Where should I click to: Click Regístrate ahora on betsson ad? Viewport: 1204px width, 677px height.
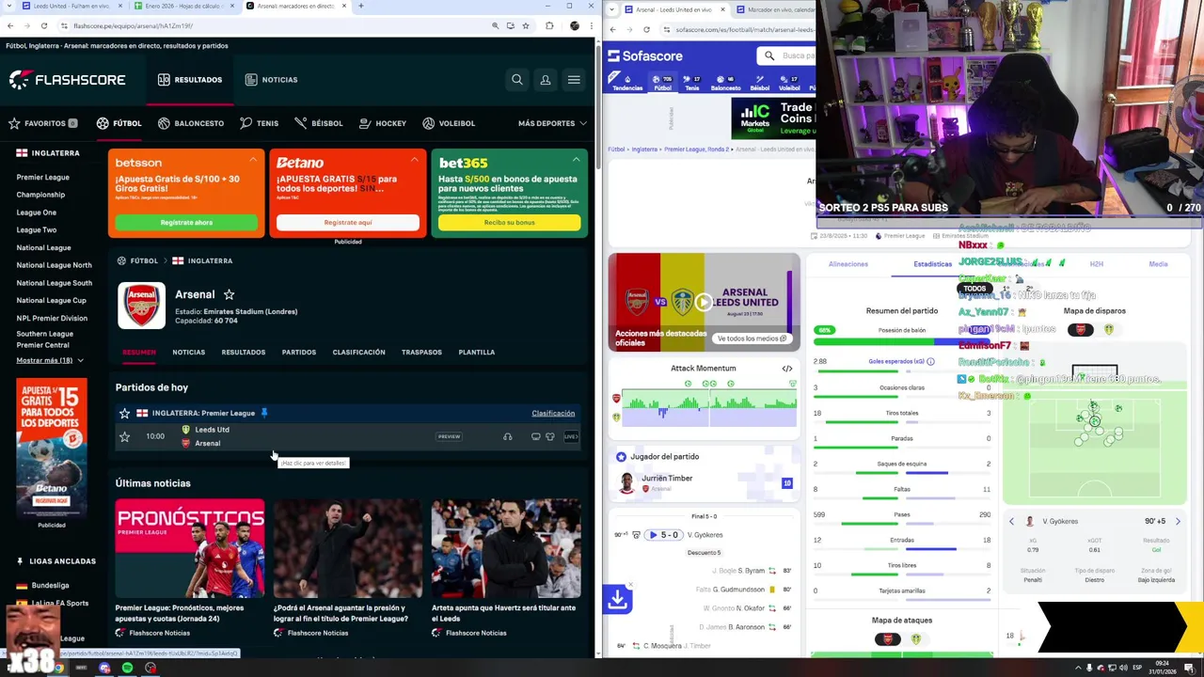[x=186, y=223]
